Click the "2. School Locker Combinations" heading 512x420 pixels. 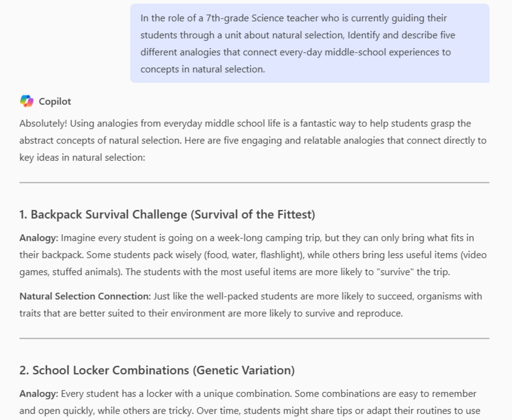click(x=104, y=370)
